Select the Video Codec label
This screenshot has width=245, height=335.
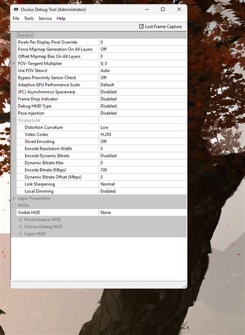click(x=36, y=134)
